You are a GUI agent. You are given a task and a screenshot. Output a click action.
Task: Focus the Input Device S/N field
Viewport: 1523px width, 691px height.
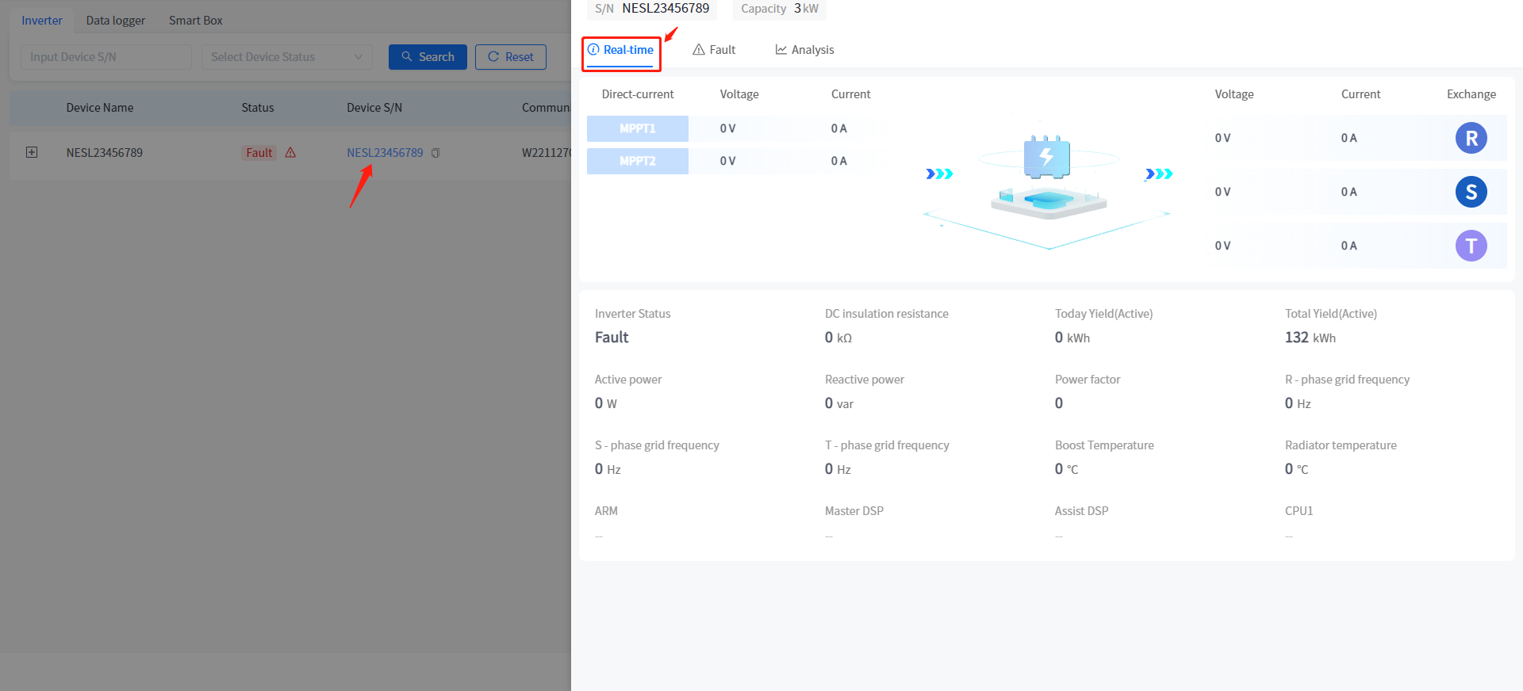tap(105, 57)
